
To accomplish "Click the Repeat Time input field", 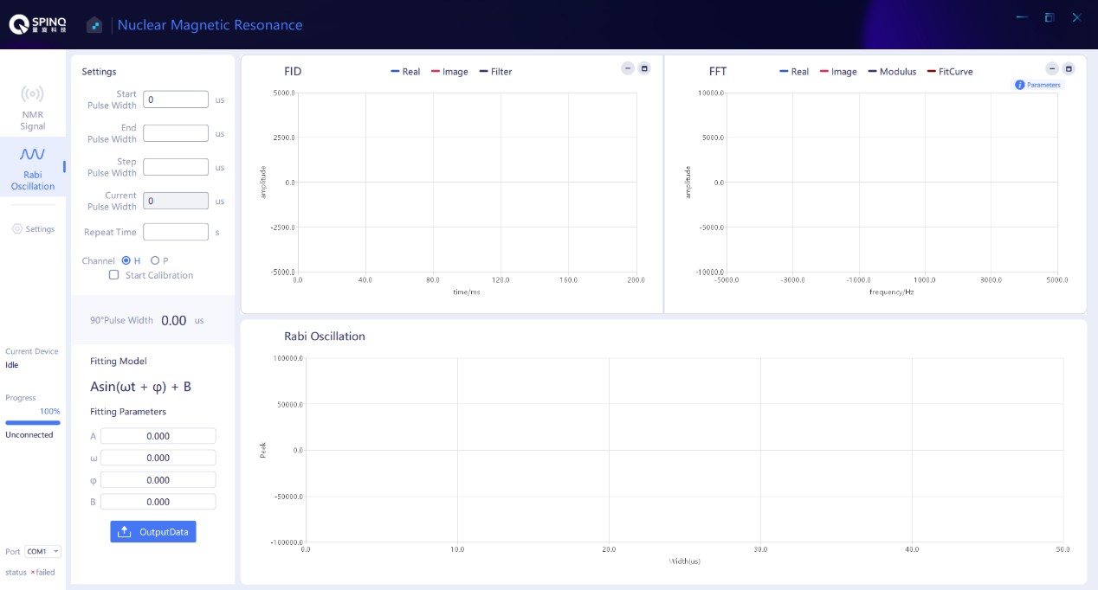I will (x=176, y=232).
